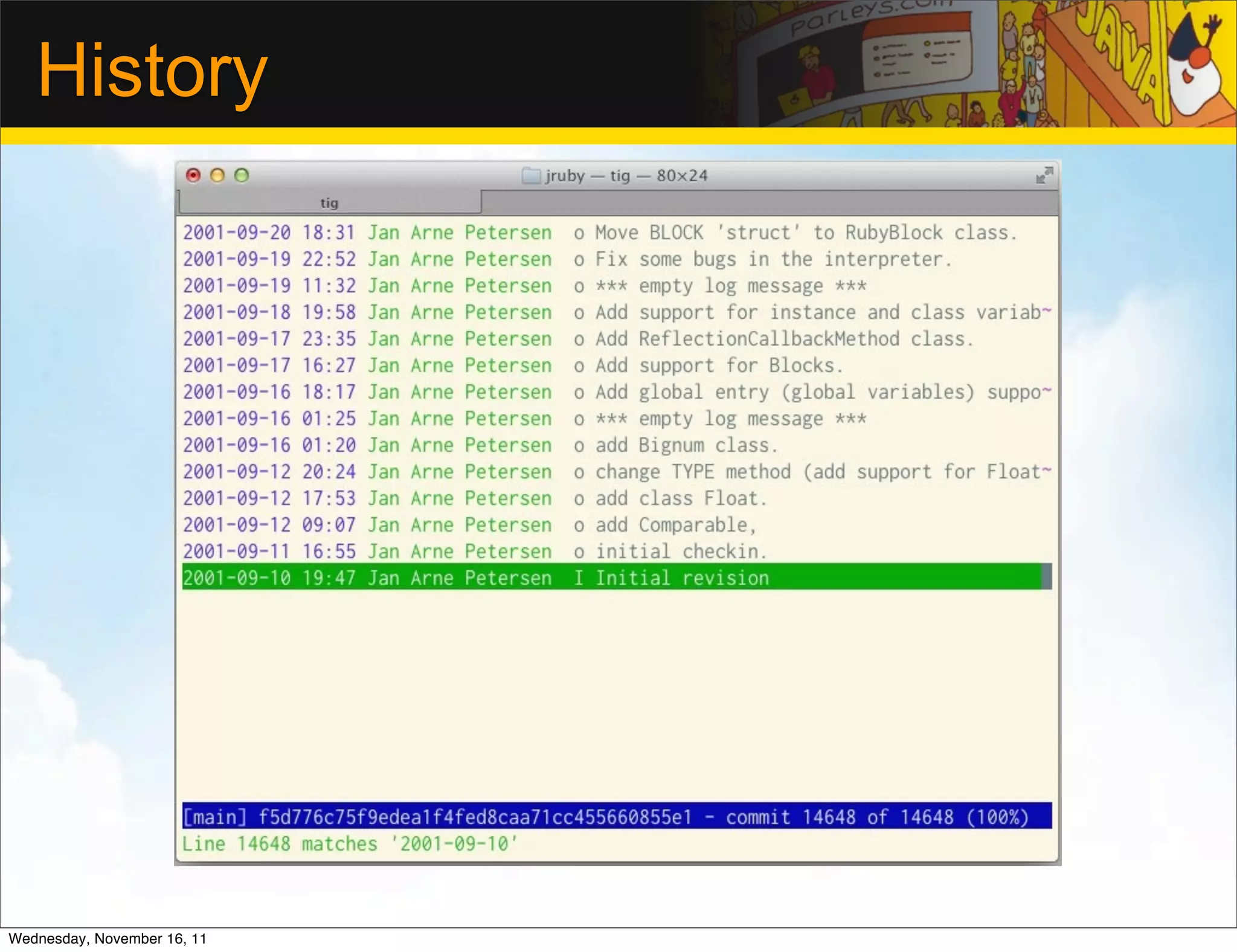Select the Move BLOCK struct commit line
Viewport: 1237px width, 952px height.
pyautogui.click(x=806, y=233)
